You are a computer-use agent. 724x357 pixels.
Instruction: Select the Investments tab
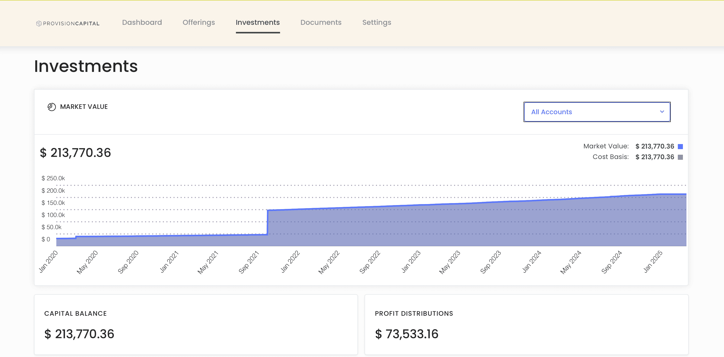pos(257,23)
